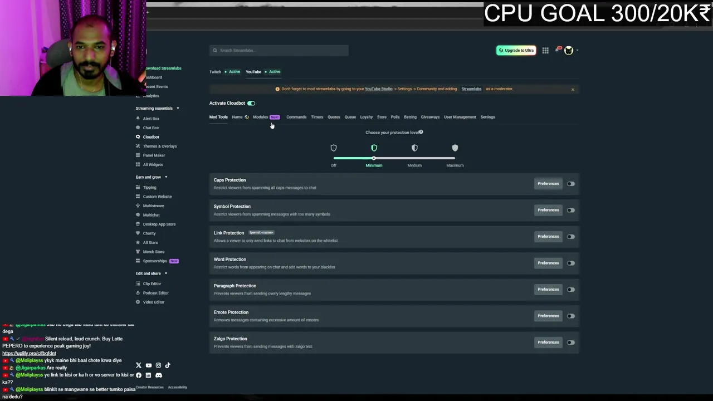This screenshot has width=713, height=401.
Task: Focus the Search Streamlabs field
Action: tap(279, 50)
